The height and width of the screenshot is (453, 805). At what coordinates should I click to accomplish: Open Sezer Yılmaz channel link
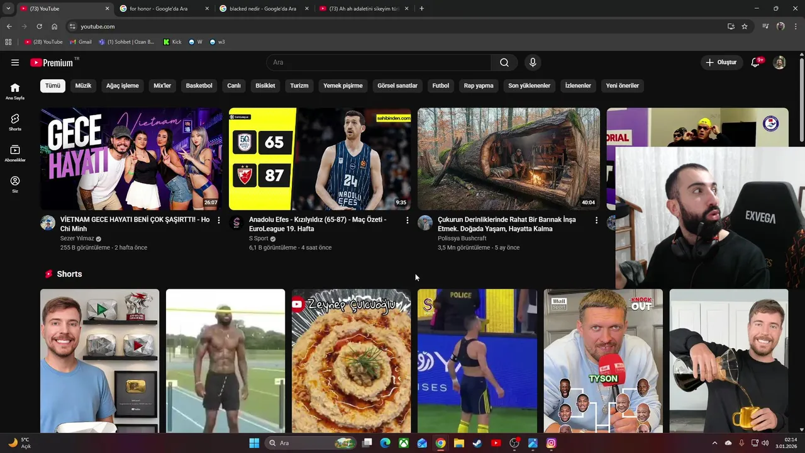77,238
